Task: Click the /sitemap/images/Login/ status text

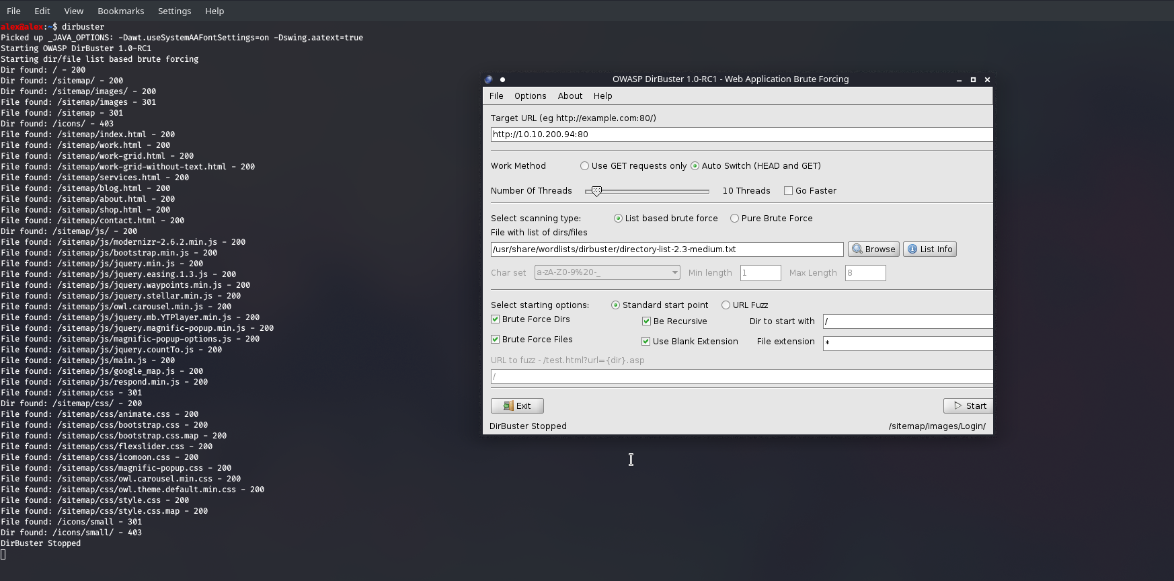Action: pyautogui.click(x=937, y=426)
